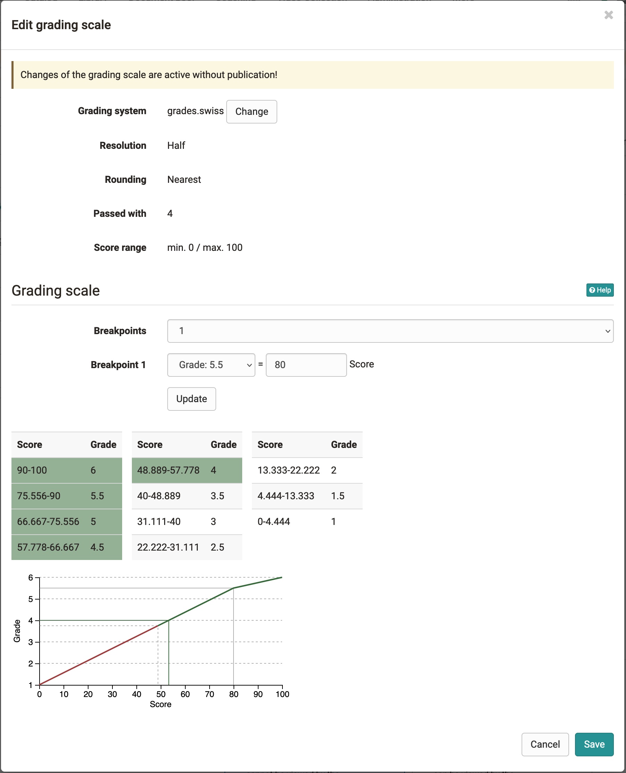Click the 48.889-57.778 grade 4 row

click(x=187, y=470)
